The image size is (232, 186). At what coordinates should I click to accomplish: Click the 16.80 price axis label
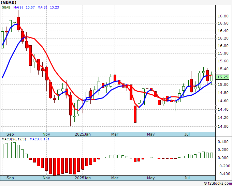point(223,16)
